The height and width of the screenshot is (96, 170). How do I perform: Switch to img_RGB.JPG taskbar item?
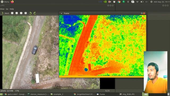pos(127,94)
